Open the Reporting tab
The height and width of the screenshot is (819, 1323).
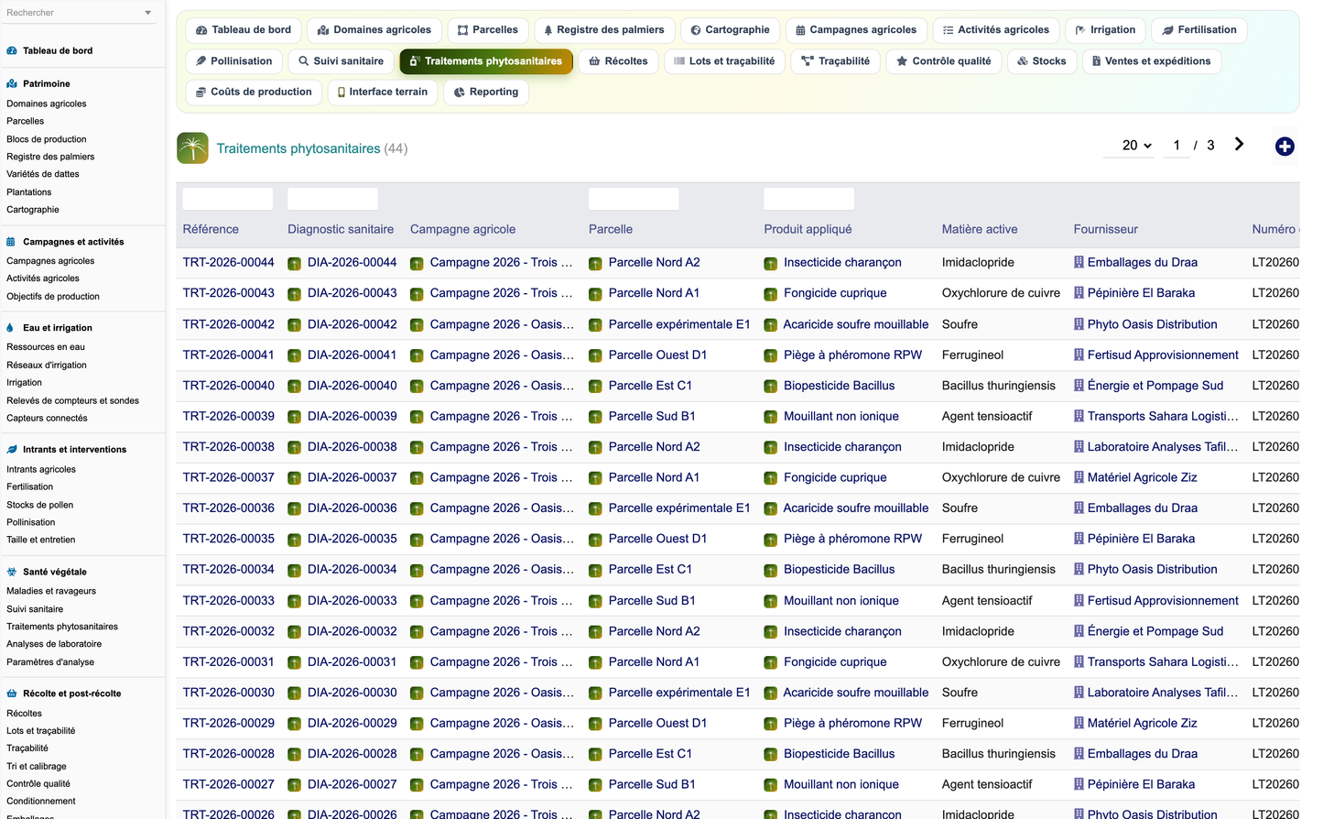tap(486, 92)
